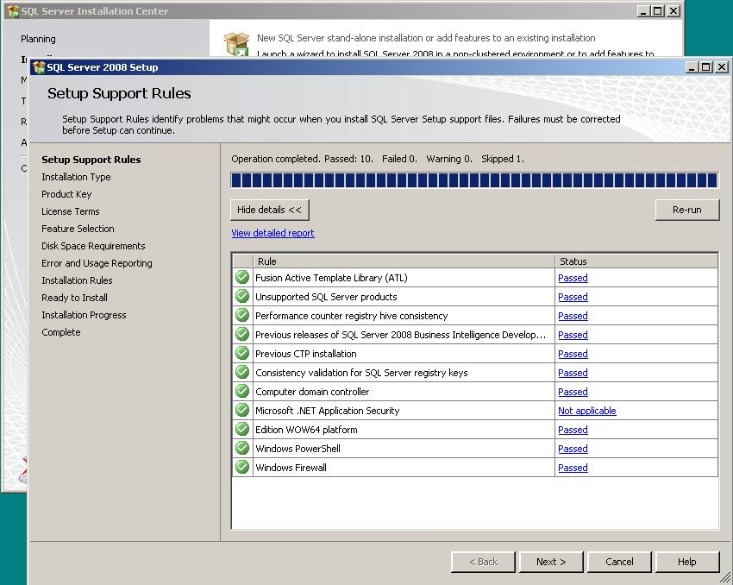Click the disabled Back button
Screen dimensions: 733x585
[484, 562]
